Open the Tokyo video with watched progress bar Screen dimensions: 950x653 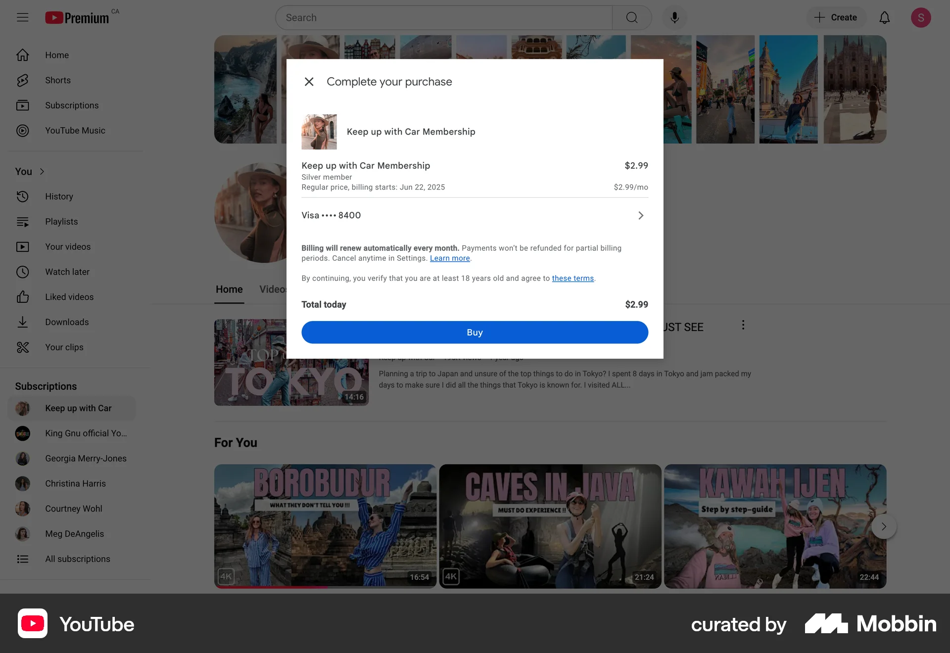pos(291,362)
